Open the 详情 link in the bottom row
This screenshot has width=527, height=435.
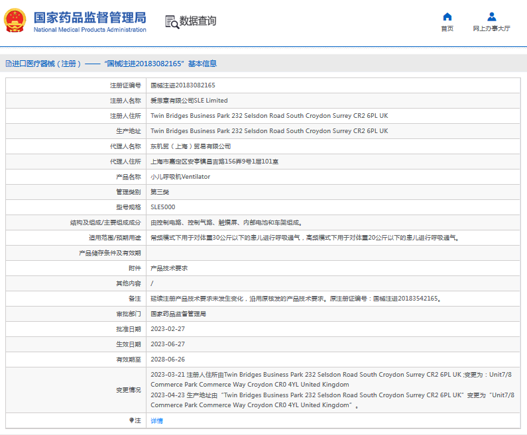(x=156, y=420)
